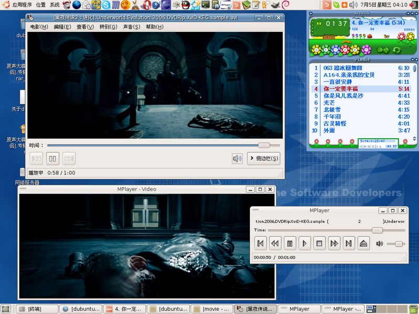Toggle repeat arrows in XMMS
The height and width of the screenshot is (314, 419).
(397, 50)
